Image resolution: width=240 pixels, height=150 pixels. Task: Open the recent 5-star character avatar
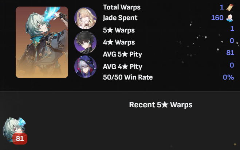coord(15,130)
